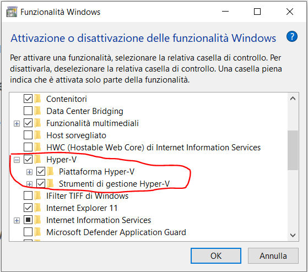308x272 pixels.
Task: Expand the Internet Information Services node
Action: coord(17,221)
